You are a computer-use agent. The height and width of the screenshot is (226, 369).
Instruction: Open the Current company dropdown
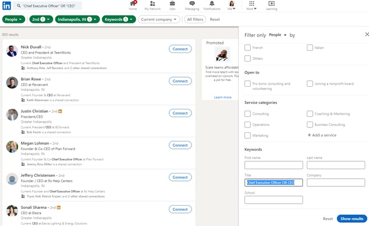[159, 19]
